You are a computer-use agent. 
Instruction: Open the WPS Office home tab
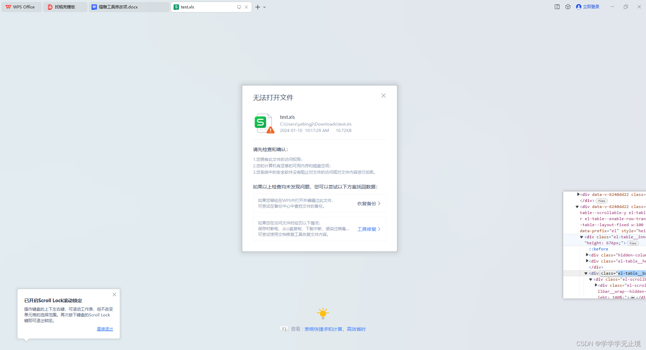tap(22, 7)
